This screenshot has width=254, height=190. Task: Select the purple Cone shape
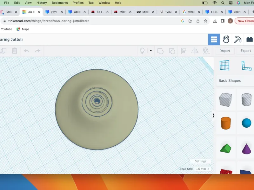pyautogui.click(x=246, y=149)
